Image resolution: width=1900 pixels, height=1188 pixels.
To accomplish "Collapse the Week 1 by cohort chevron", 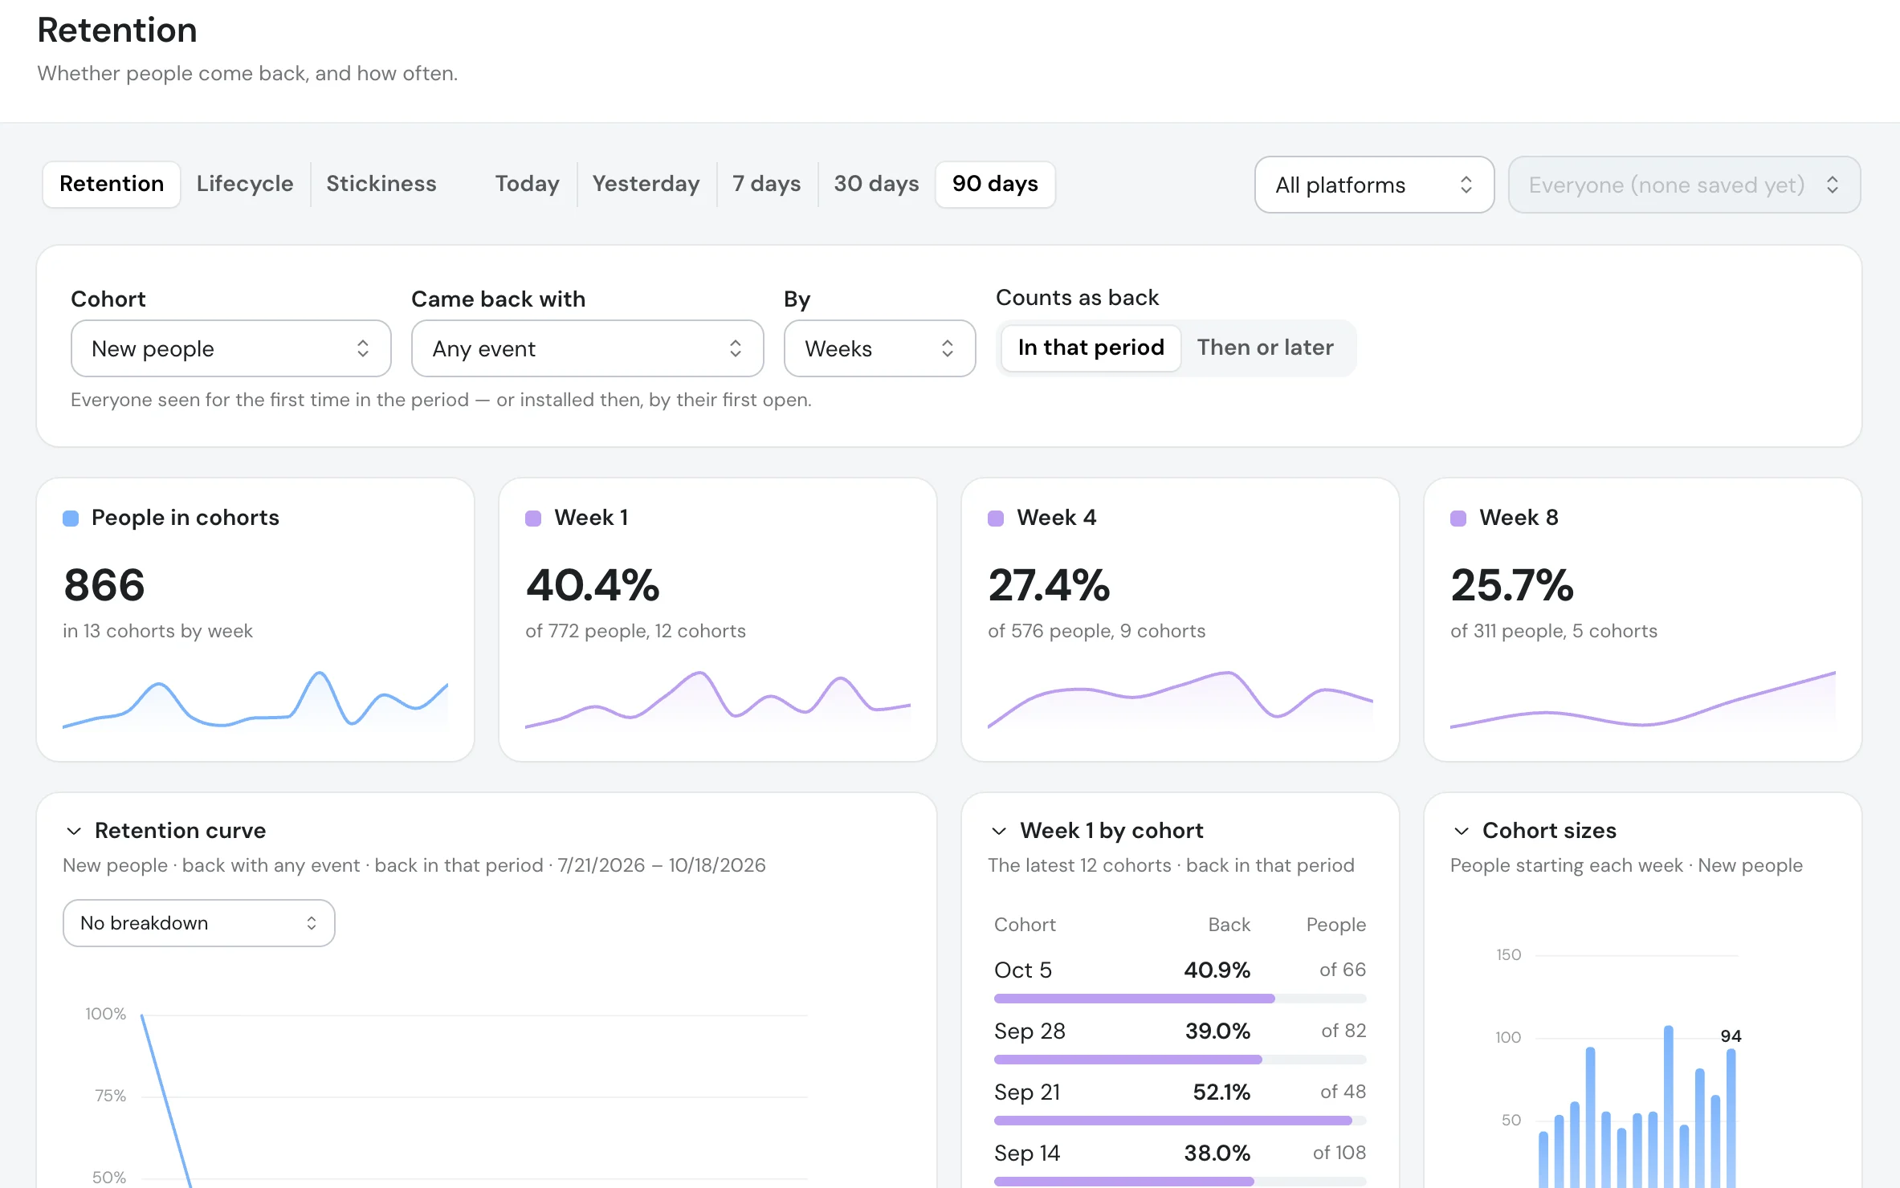I will (999, 831).
